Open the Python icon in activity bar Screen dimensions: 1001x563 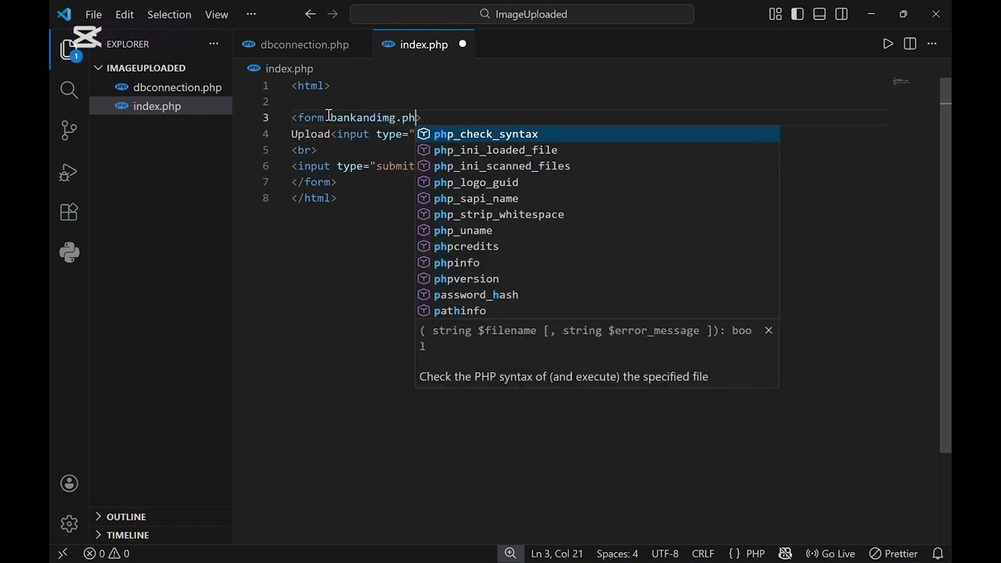[69, 253]
